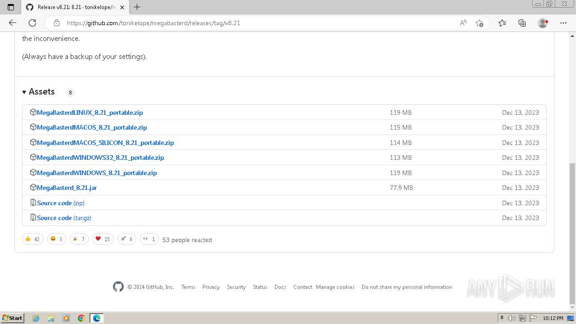Download MegaBasterdWINDOWS32_8.21_portable.zip
The image size is (576, 324).
(100, 157)
